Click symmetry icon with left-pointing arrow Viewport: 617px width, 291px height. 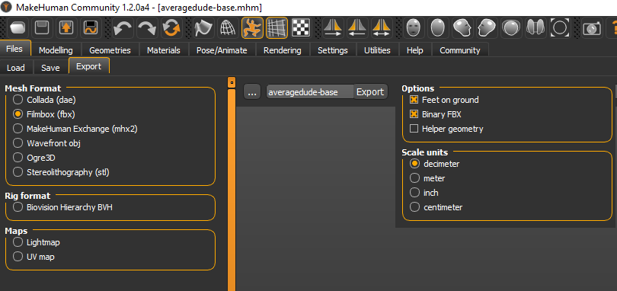[358, 28]
